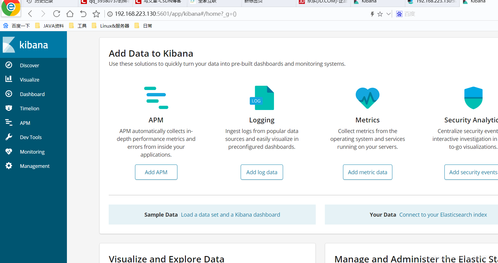This screenshot has height=263, width=498.
Task: Open Load a data set and Kibana dashboard link
Action: point(230,215)
